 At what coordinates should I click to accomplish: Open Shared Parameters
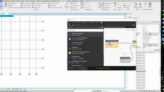coord(26,5)
